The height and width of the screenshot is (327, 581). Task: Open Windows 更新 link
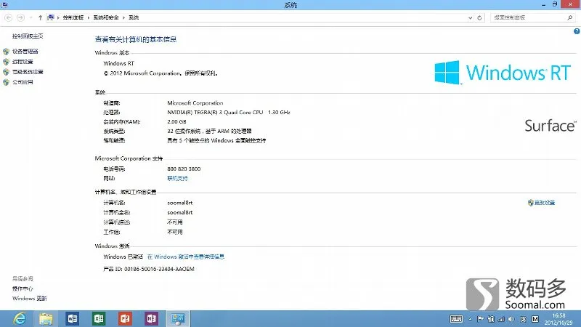click(29, 298)
